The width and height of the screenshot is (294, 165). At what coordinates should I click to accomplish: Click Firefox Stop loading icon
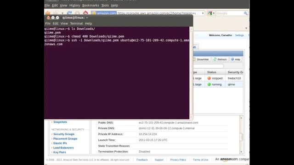(77, 13)
